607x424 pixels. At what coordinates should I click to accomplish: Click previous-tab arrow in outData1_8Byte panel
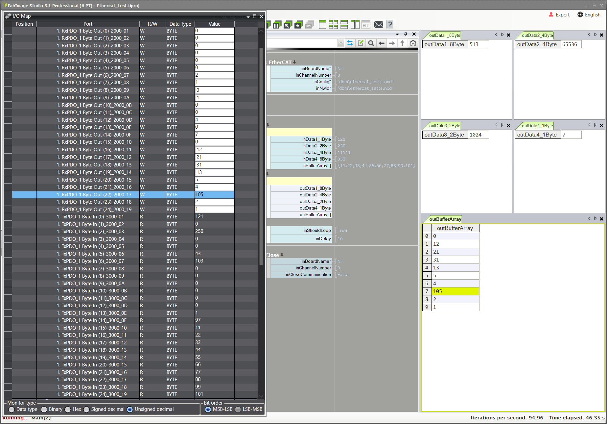coord(496,35)
